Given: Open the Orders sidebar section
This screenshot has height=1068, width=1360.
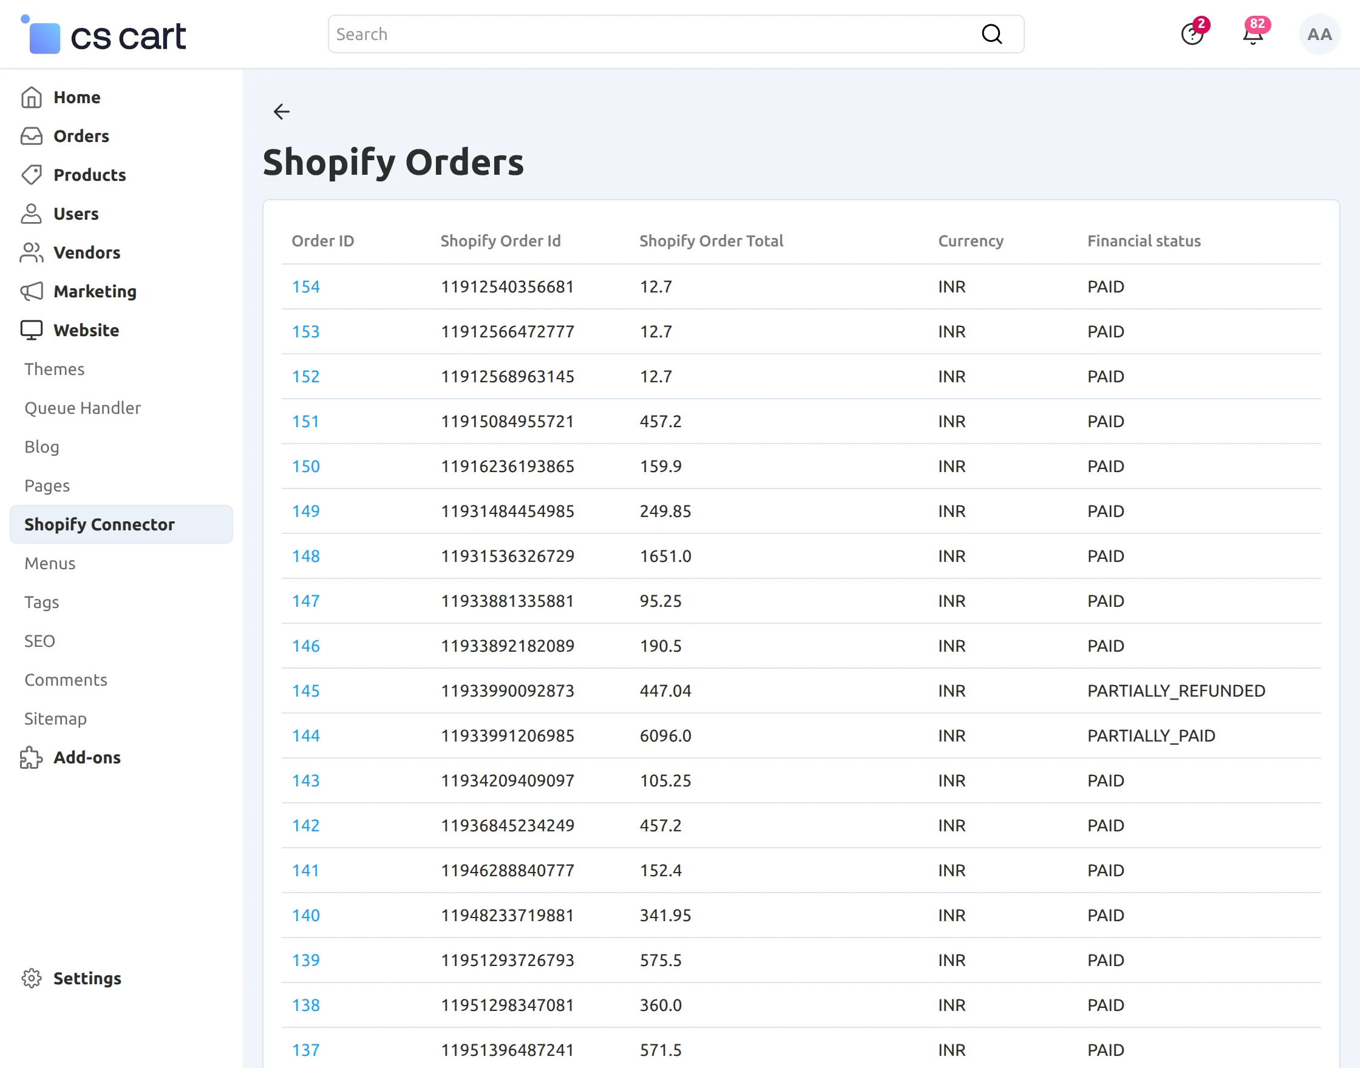Looking at the screenshot, I should pos(81,137).
